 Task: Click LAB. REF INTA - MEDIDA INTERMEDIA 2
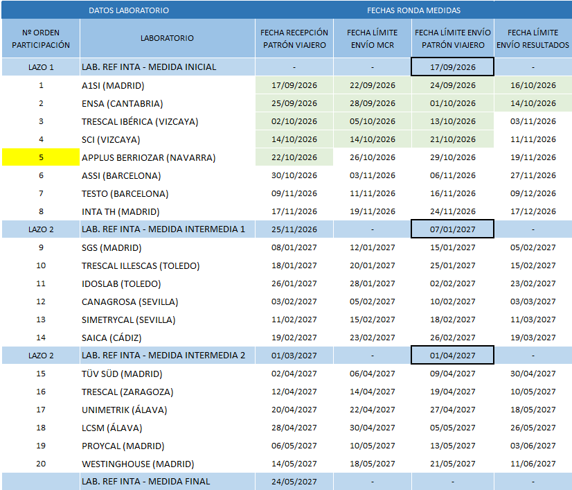point(167,356)
